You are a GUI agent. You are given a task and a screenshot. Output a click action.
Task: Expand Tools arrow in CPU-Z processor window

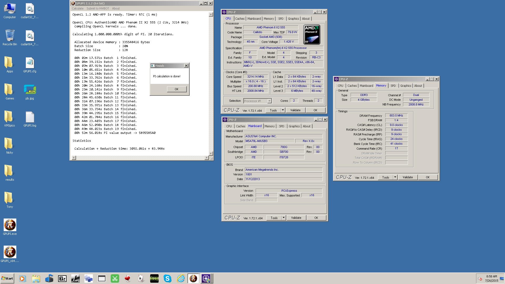click(x=283, y=110)
